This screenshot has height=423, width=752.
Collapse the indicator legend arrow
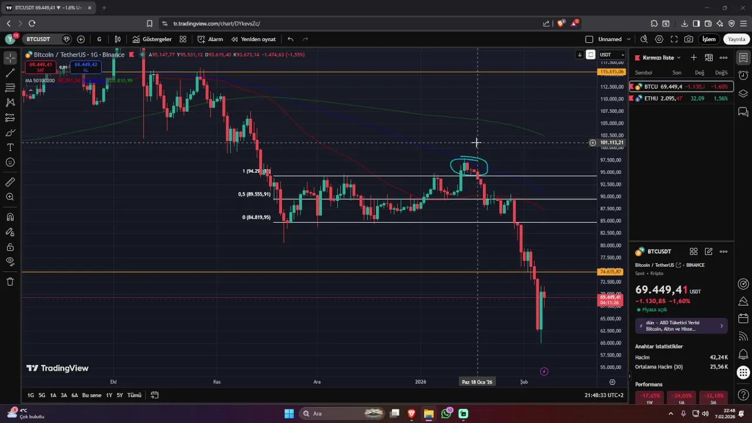(x=31, y=90)
